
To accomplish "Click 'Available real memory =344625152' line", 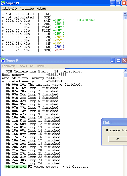I will click(x=34, y=78).
